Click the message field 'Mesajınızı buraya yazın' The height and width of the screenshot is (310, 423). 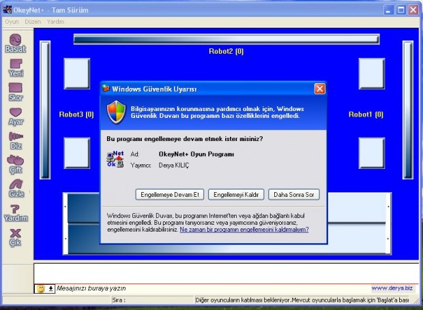point(213,288)
